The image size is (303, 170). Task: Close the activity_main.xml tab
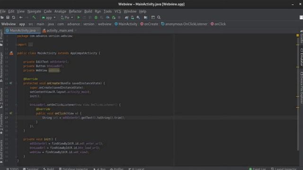tap(76, 30)
